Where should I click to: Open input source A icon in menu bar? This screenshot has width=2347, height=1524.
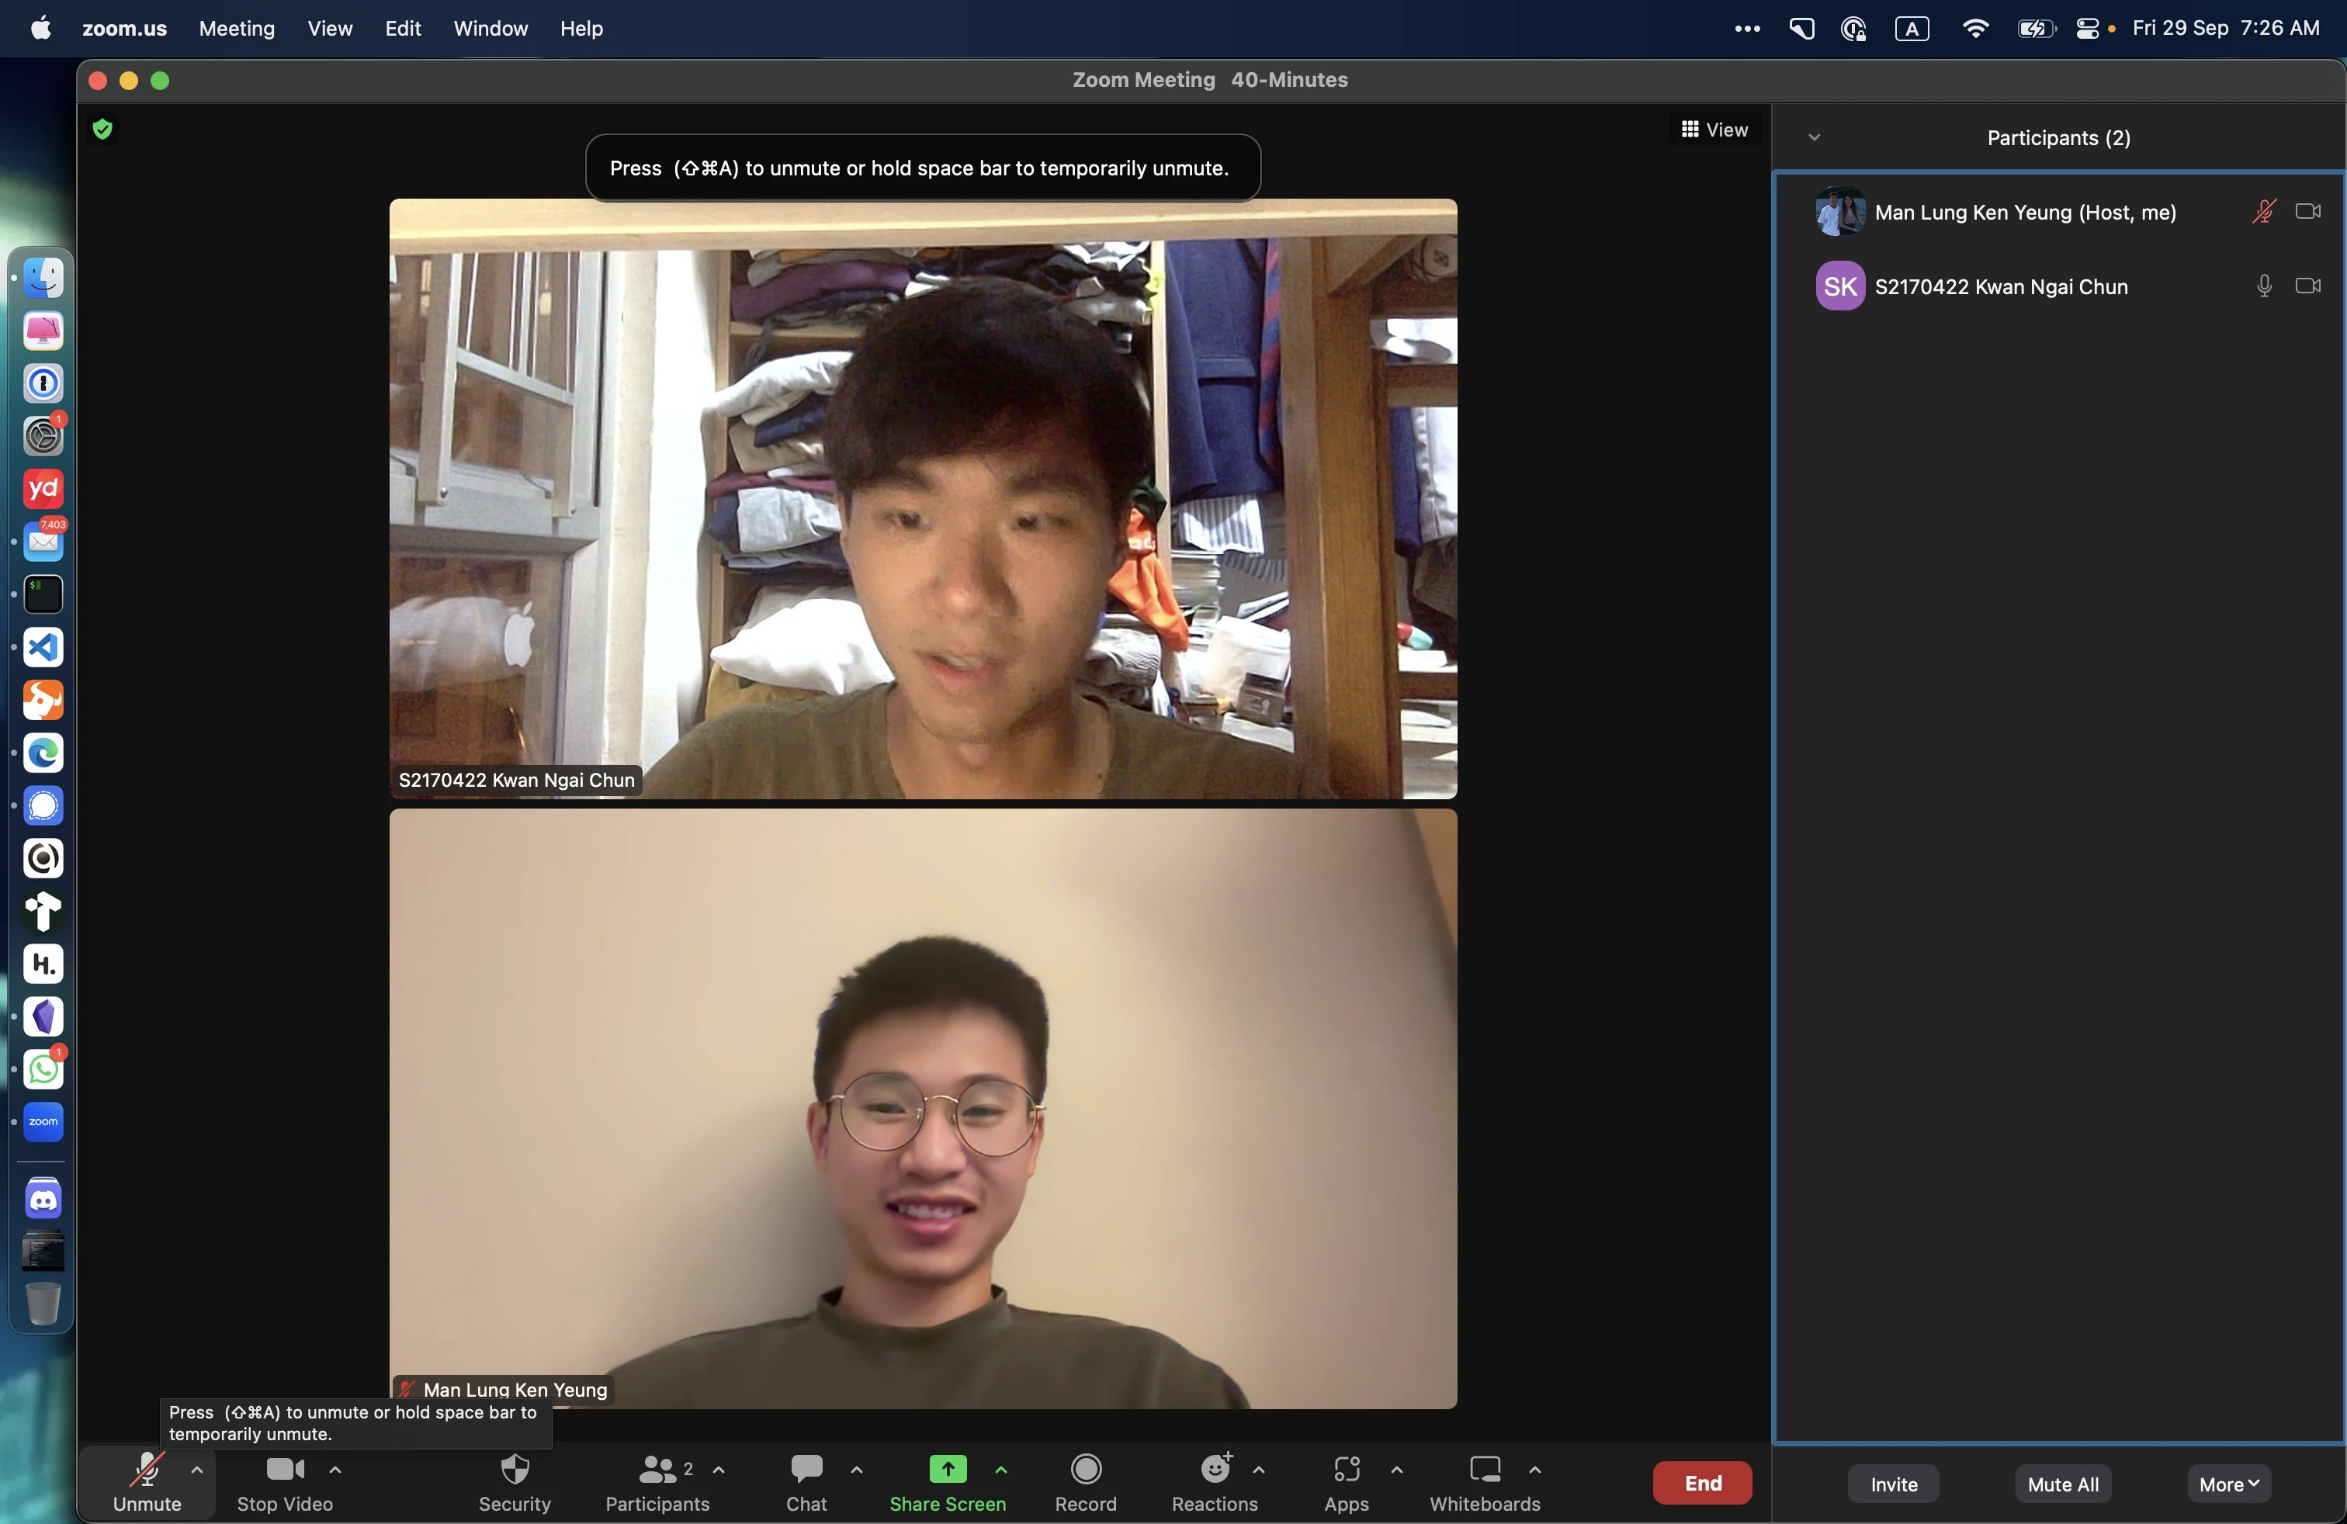[1911, 29]
